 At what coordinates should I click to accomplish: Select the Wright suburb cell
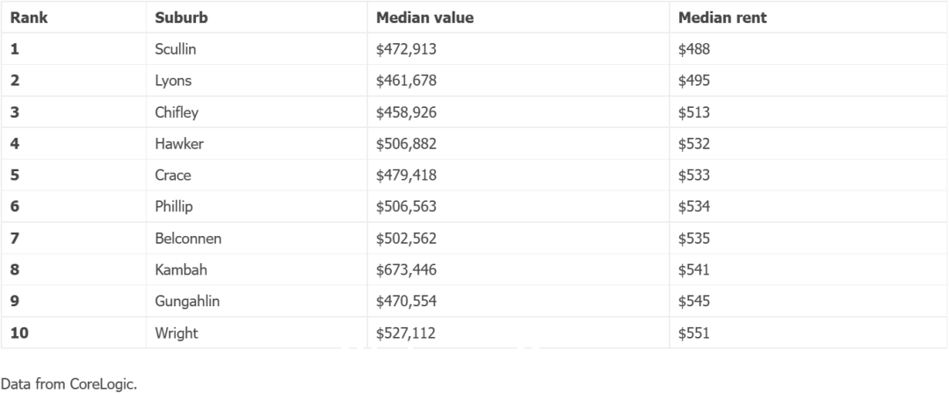pos(257,333)
